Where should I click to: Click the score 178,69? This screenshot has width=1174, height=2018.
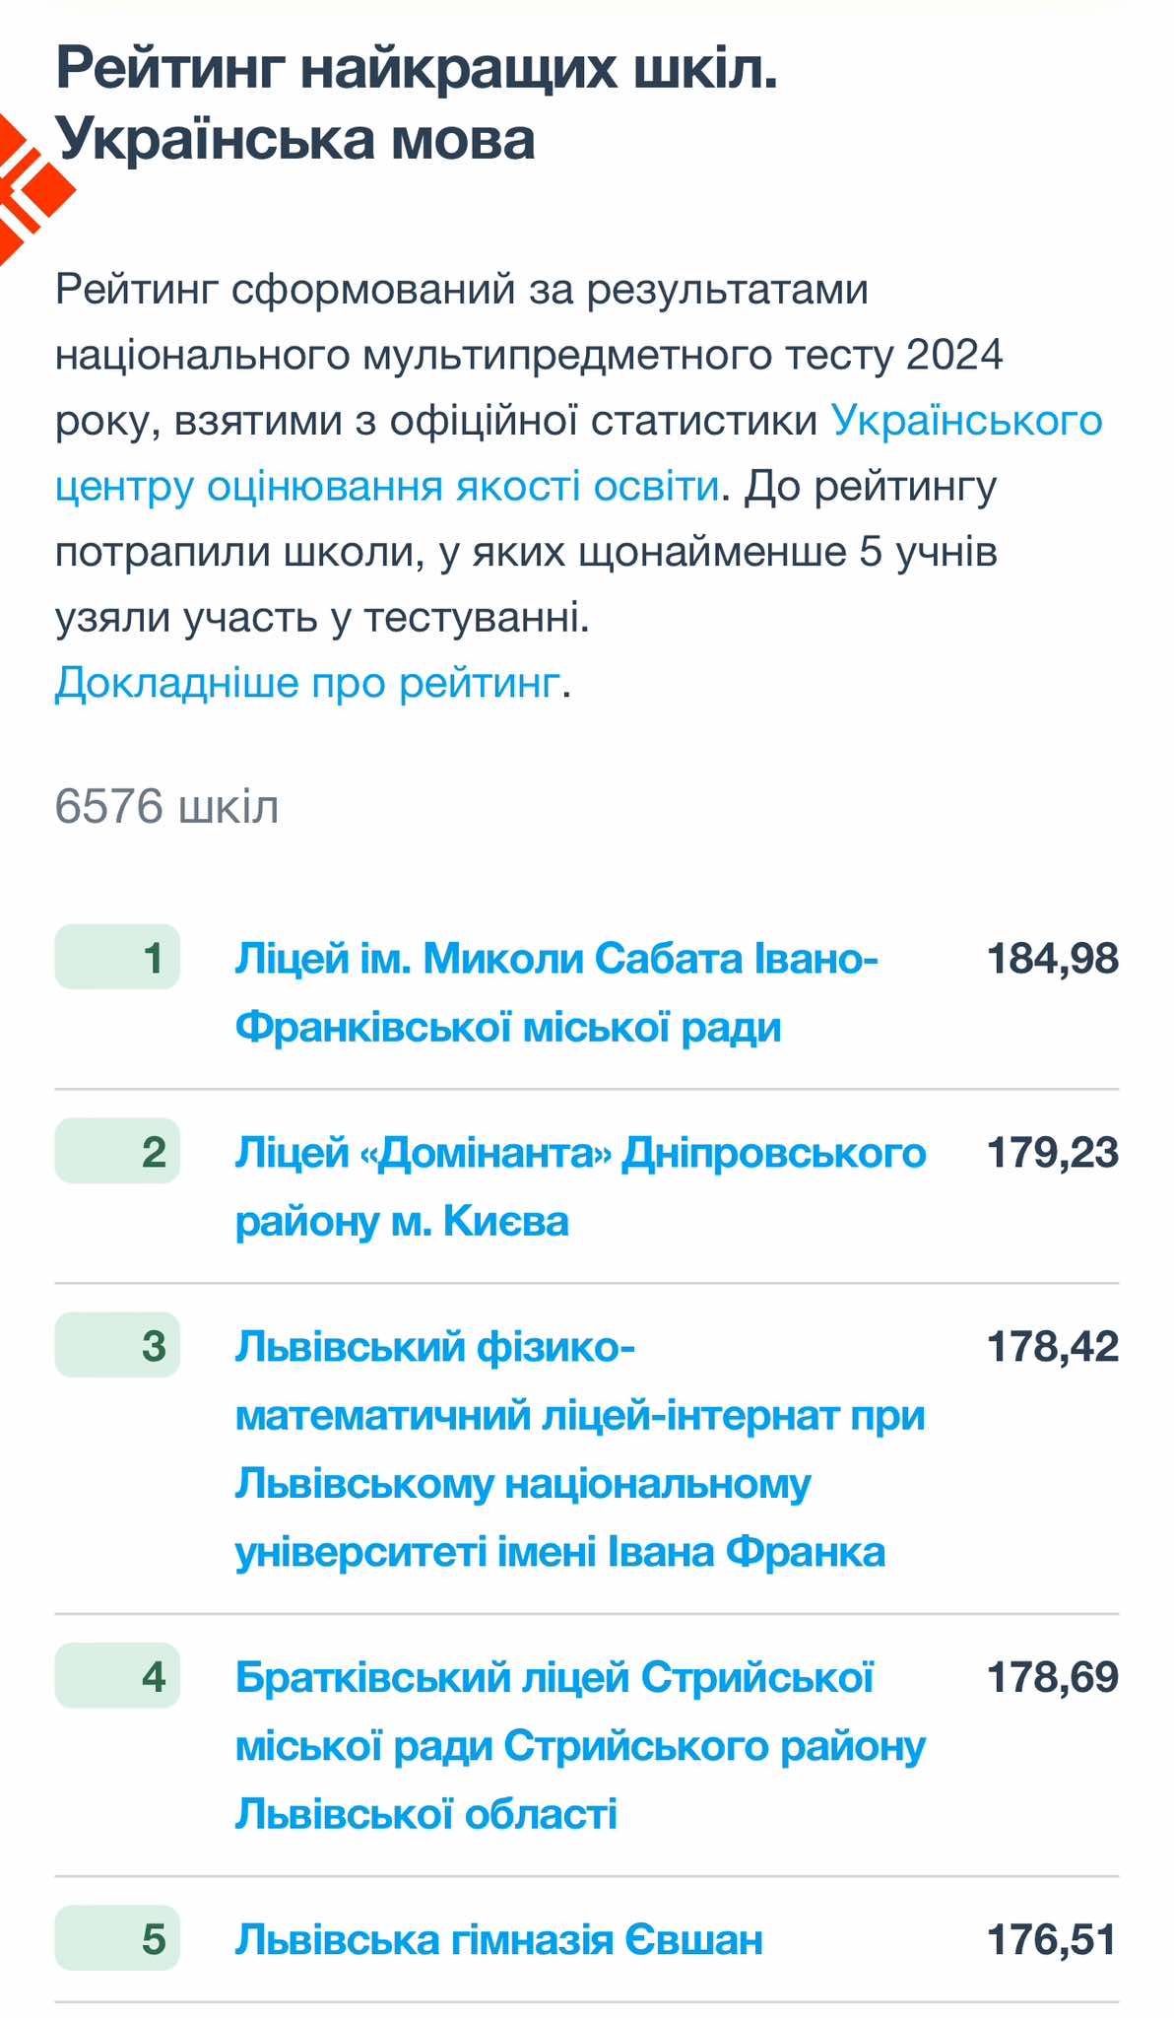tap(1052, 1676)
